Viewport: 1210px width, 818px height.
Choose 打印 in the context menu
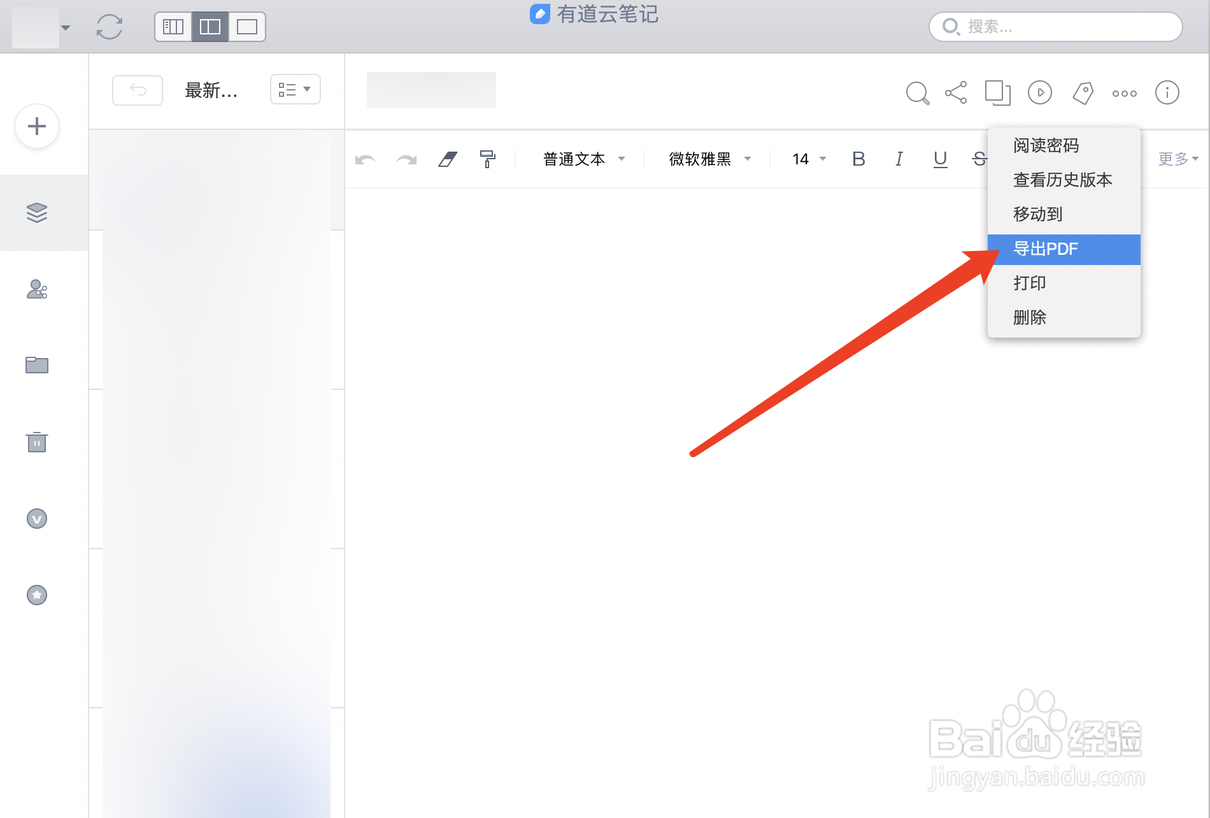tap(1064, 283)
